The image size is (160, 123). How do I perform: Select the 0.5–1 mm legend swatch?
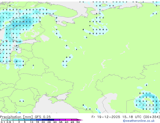point(10,120)
